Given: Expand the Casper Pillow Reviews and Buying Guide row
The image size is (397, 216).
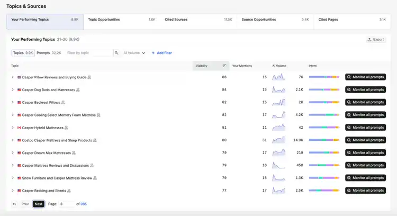Looking at the screenshot, I should [13, 77].
